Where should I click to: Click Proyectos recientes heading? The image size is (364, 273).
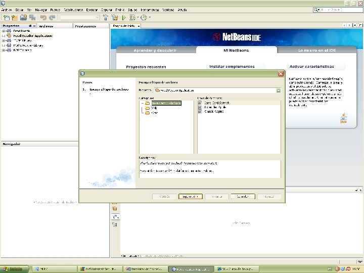point(146,67)
